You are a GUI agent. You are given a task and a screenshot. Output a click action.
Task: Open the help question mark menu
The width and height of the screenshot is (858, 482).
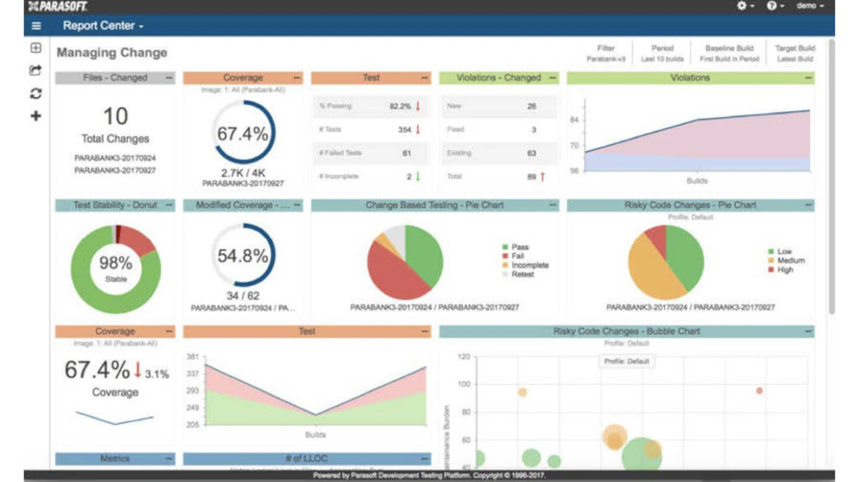[x=775, y=6]
